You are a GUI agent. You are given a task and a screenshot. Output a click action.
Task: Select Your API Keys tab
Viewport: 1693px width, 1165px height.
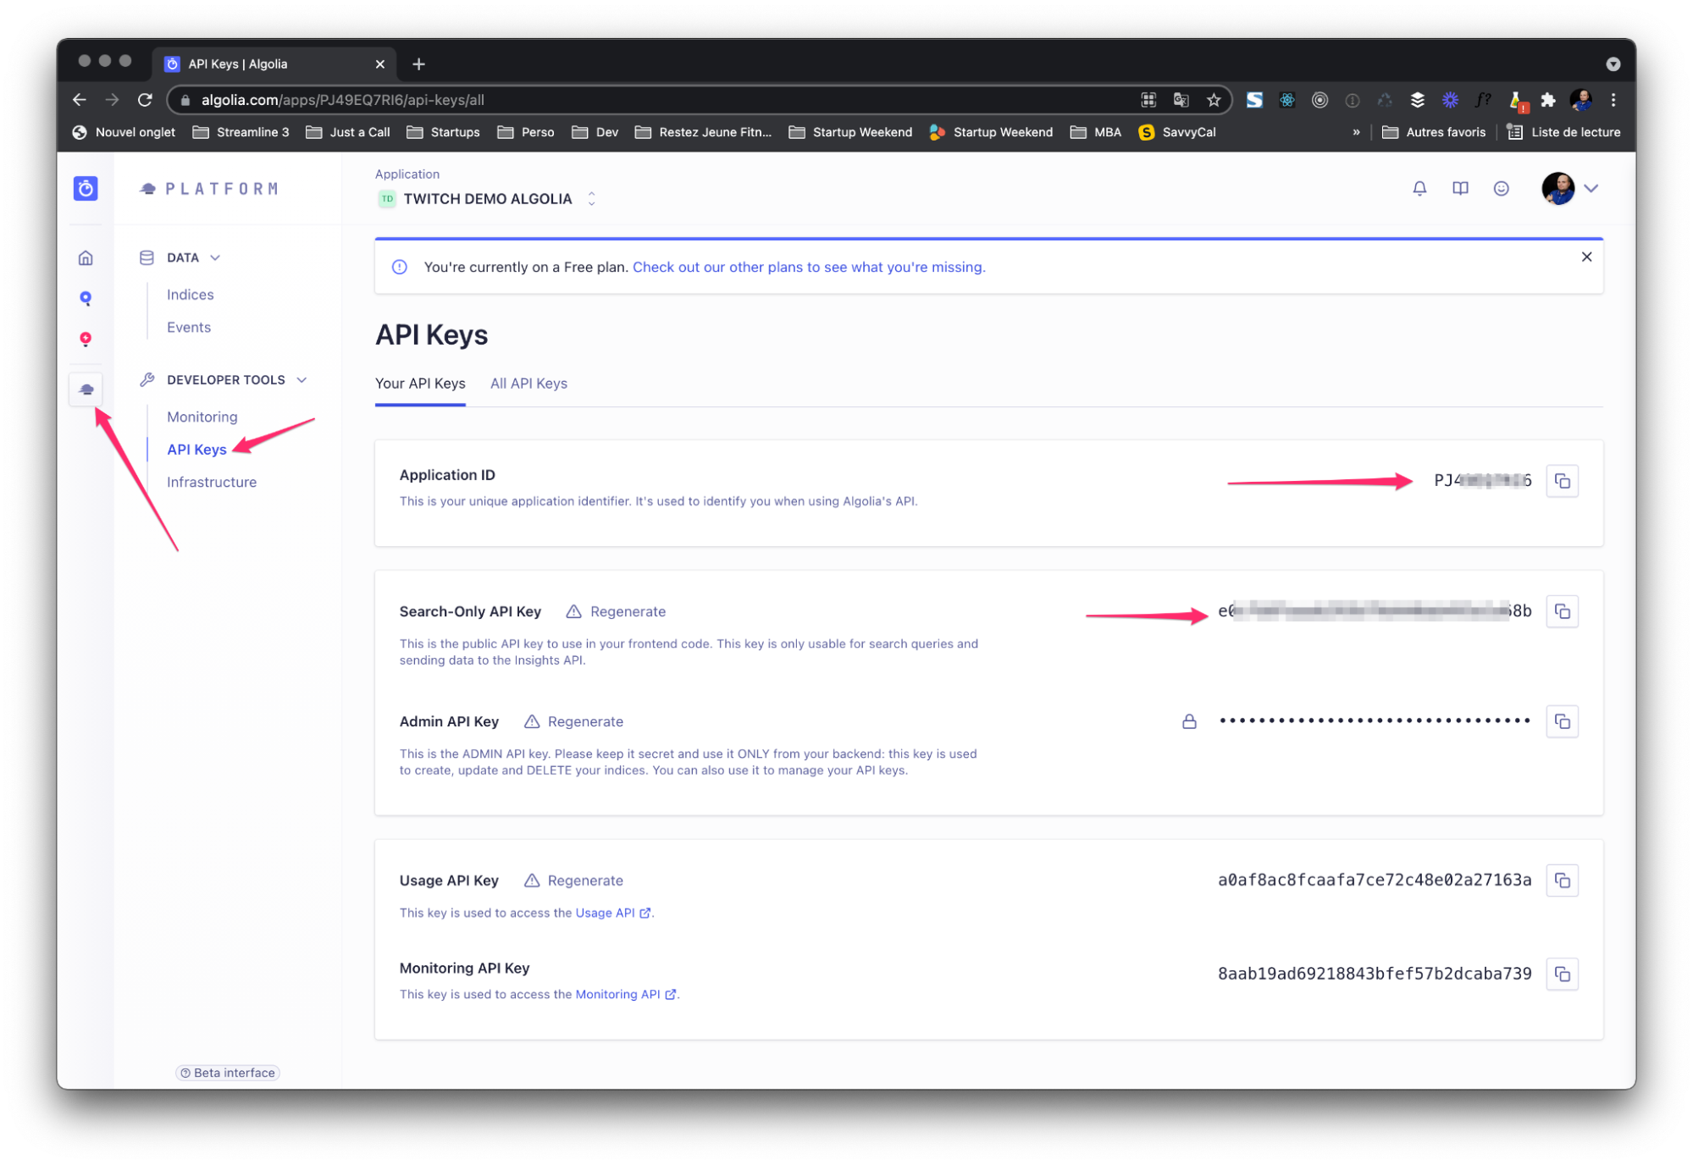point(420,384)
